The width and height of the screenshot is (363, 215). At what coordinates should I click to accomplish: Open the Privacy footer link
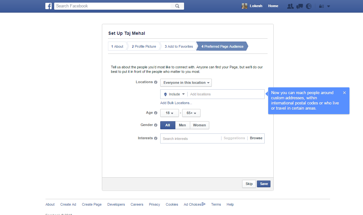pos(154,204)
